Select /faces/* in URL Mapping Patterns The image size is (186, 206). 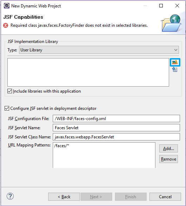click(62, 146)
